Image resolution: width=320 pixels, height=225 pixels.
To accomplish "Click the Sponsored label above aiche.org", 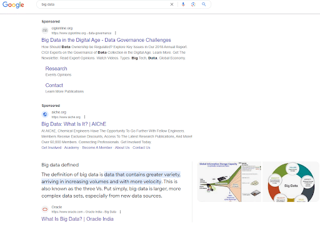I will pos(51,106).
